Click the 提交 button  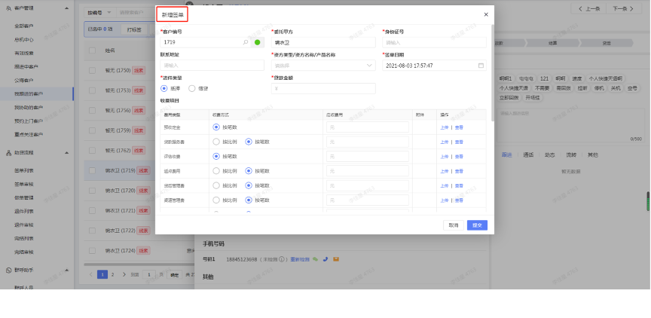pyautogui.click(x=477, y=225)
